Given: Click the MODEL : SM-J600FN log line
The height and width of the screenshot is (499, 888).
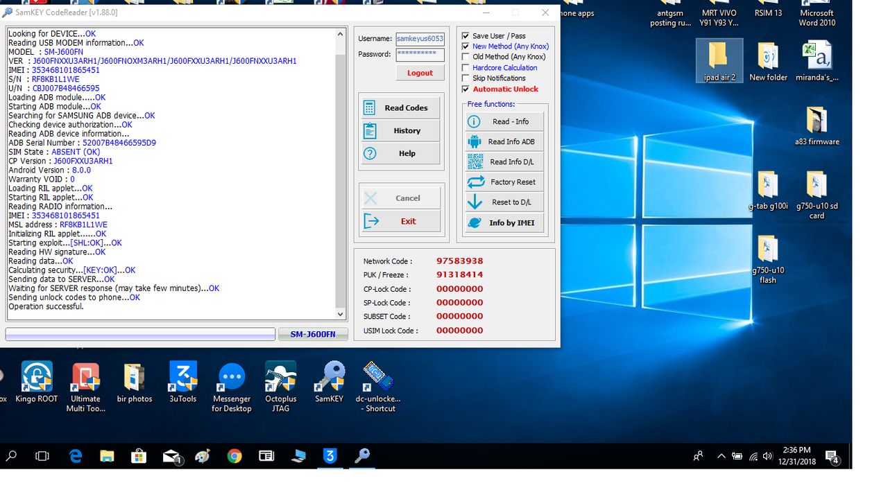Looking at the screenshot, I should pyautogui.click(x=46, y=52).
